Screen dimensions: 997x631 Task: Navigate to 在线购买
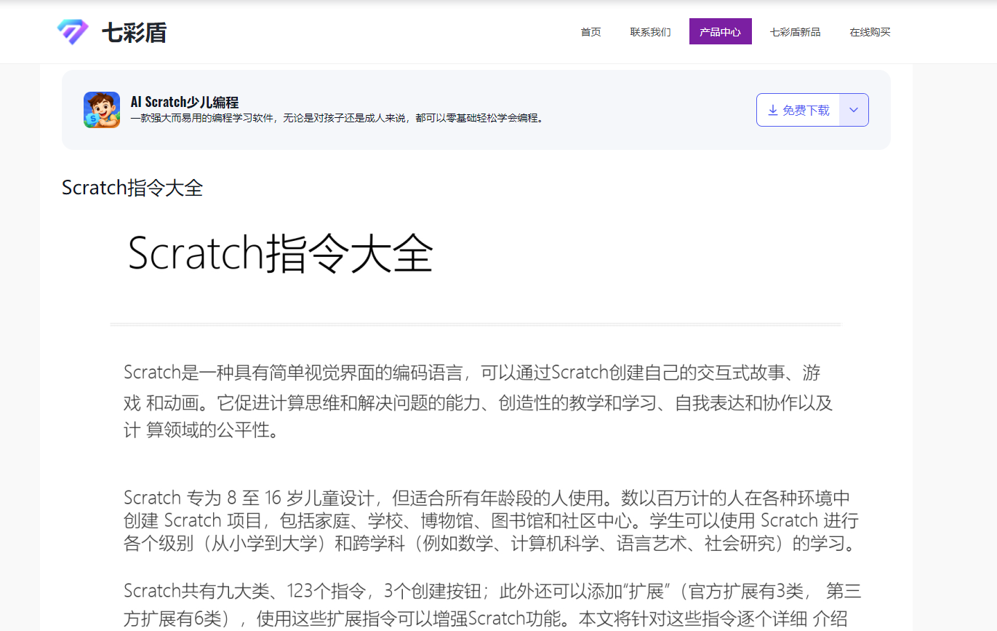870,32
